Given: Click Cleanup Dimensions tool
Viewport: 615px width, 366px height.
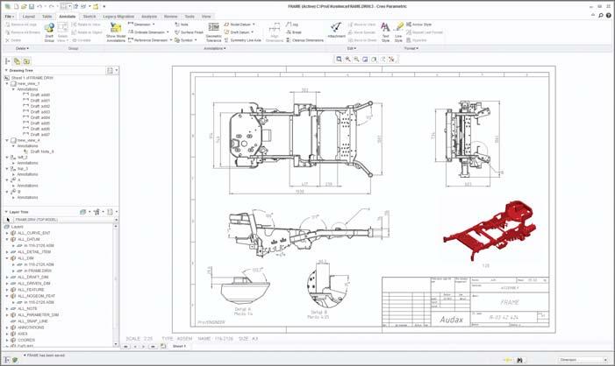Looking at the screenshot, I should [x=304, y=40].
